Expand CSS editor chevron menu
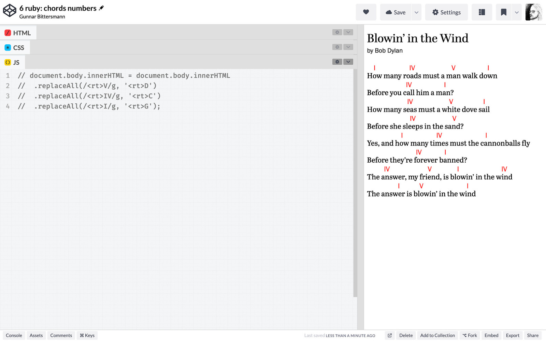 tap(348, 47)
